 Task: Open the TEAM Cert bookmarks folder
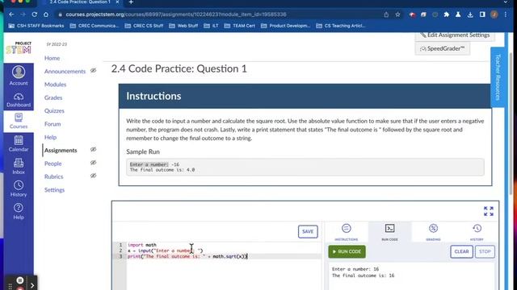[x=240, y=26]
